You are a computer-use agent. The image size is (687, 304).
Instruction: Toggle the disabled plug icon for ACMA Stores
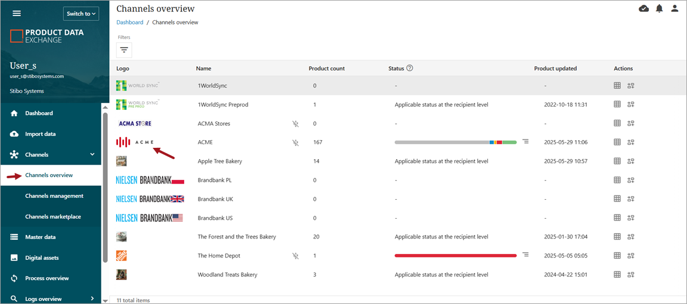click(295, 124)
